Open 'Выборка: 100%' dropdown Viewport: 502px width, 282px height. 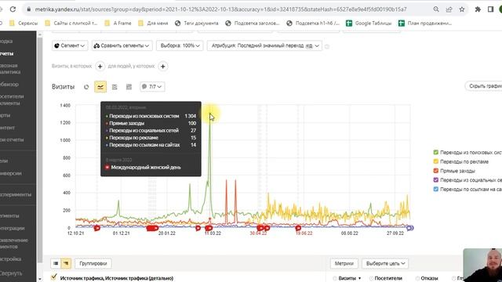click(x=180, y=45)
